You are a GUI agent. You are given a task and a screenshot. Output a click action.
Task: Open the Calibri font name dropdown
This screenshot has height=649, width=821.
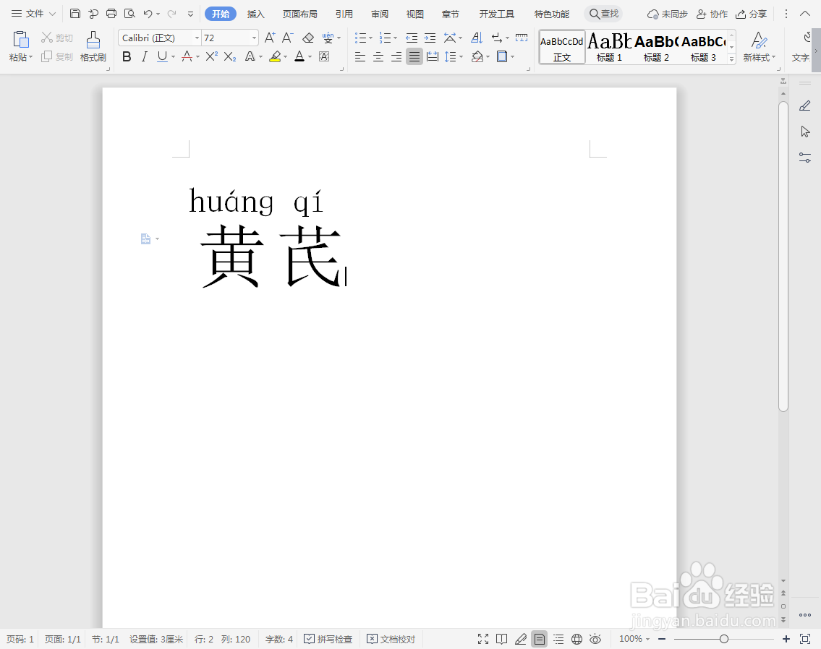(197, 38)
